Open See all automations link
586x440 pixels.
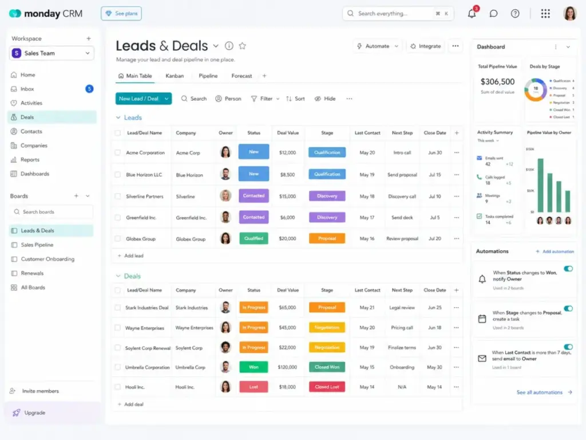(544, 392)
